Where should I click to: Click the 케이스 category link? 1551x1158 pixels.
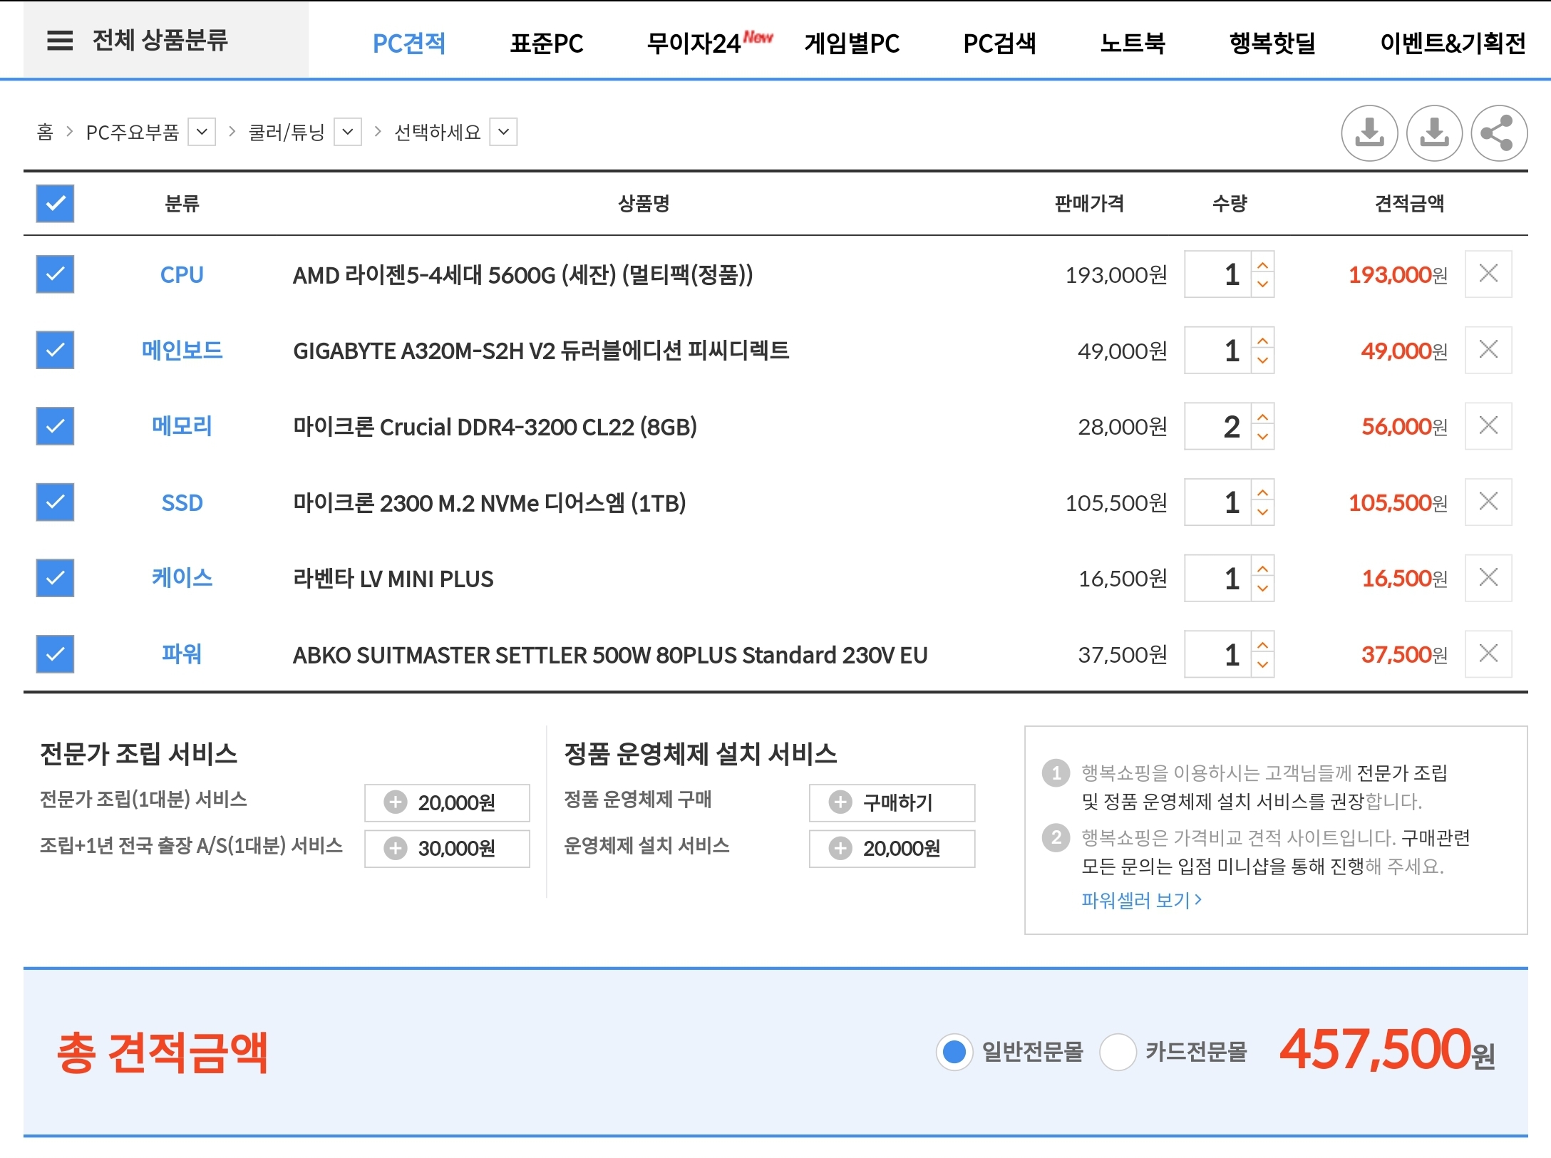pyautogui.click(x=182, y=578)
